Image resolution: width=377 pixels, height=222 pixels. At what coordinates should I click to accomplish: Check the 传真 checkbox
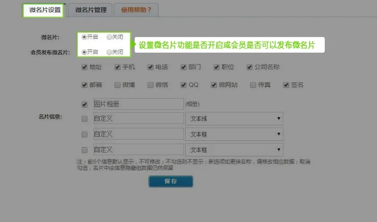(x=253, y=85)
